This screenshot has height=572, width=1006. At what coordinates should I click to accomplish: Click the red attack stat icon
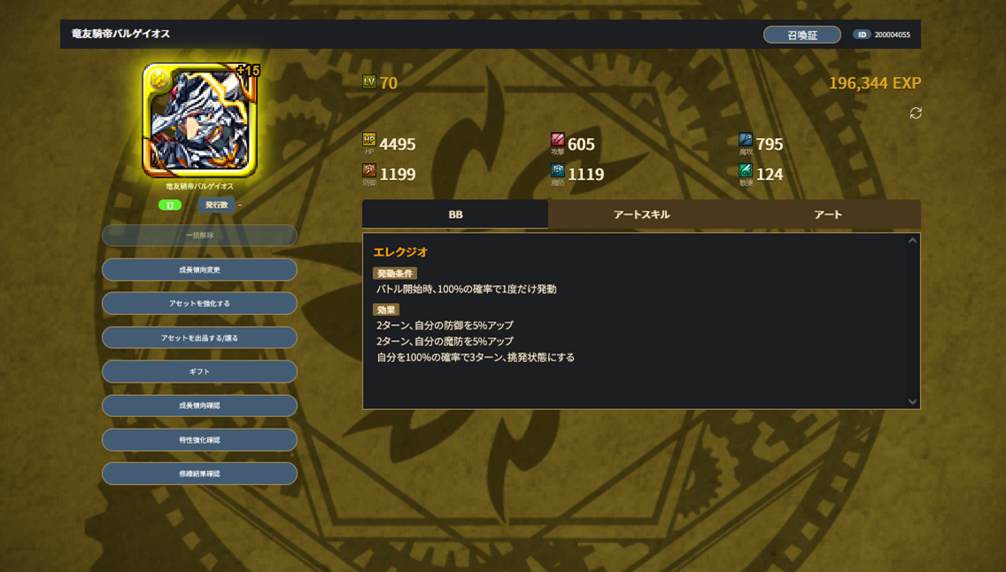point(558,140)
